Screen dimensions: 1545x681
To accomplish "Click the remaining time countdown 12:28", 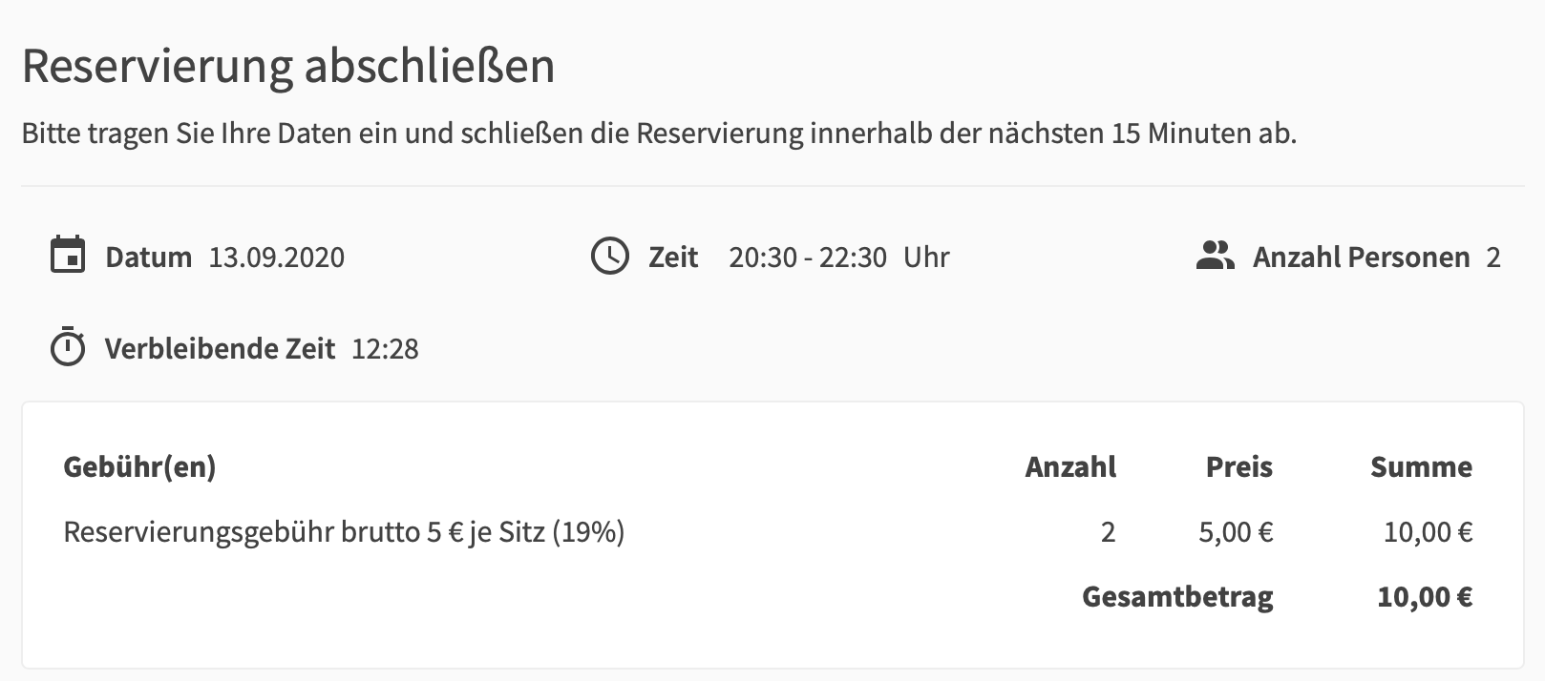I will click(385, 349).
